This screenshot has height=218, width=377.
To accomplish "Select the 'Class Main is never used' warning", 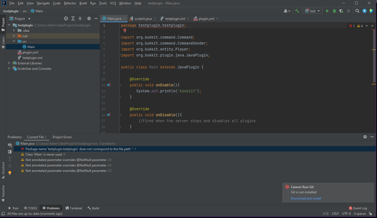I will click(x=45, y=154).
